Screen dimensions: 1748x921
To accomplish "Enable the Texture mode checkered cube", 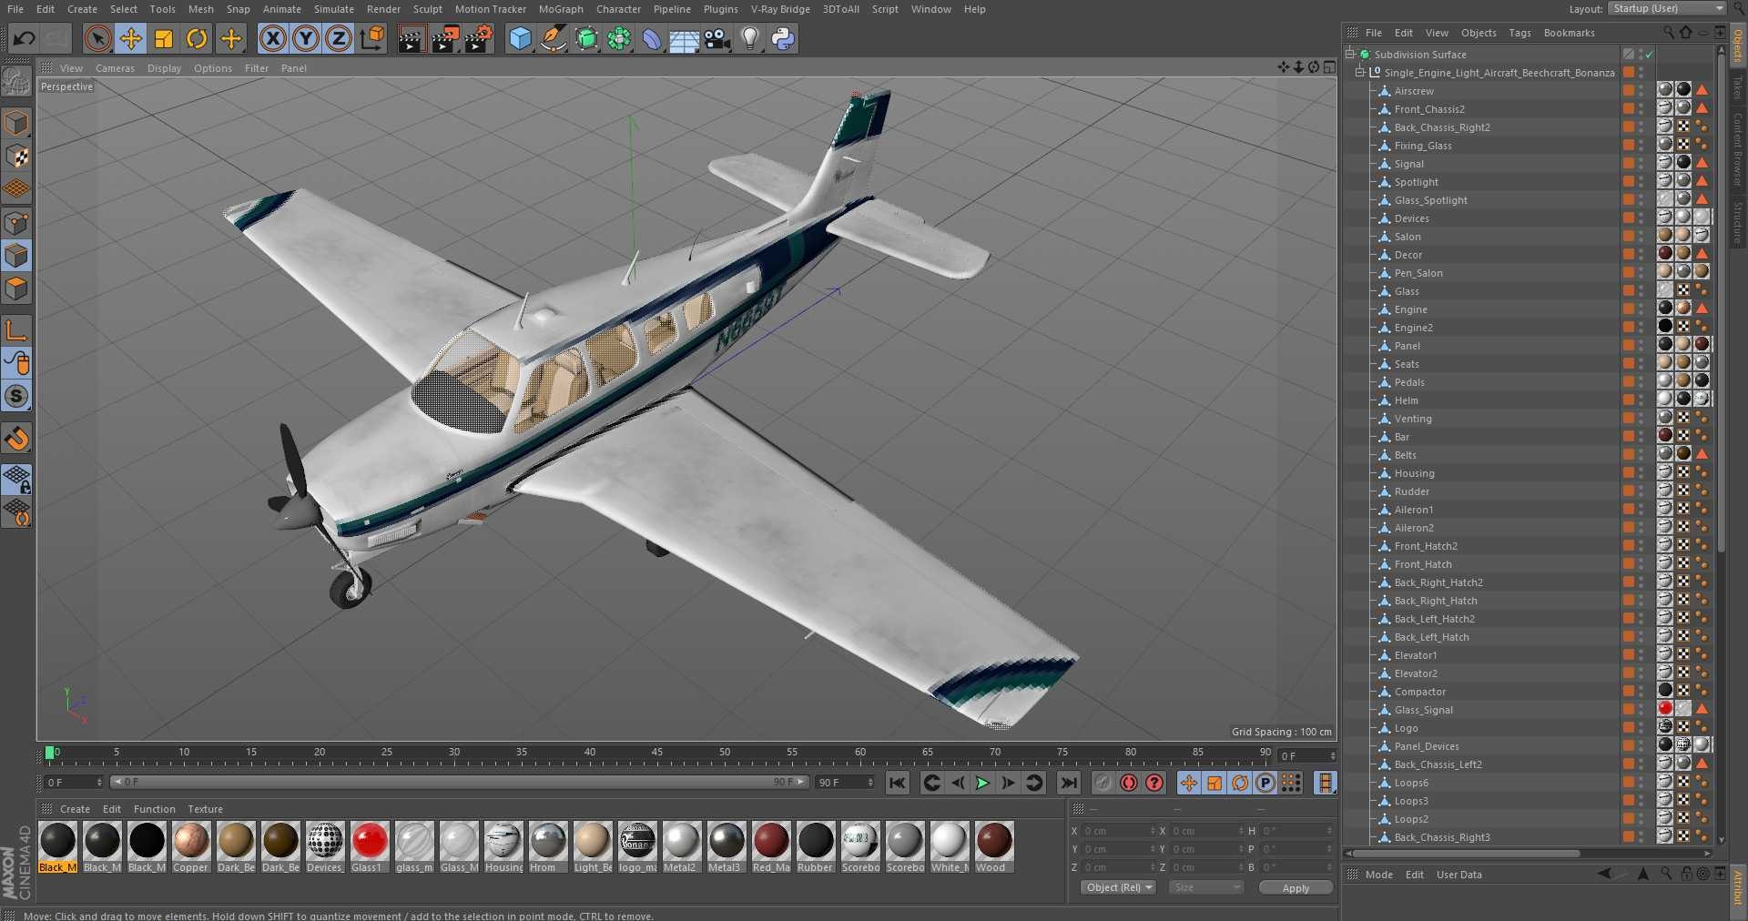I will click(16, 157).
